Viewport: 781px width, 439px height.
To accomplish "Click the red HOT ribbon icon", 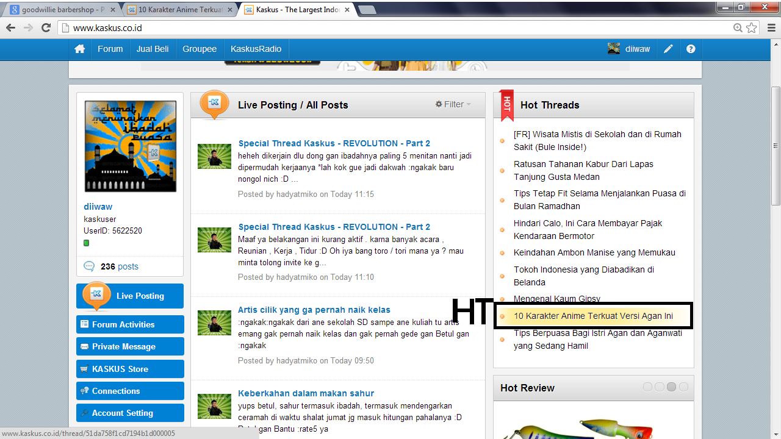I will click(x=506, y=105).
